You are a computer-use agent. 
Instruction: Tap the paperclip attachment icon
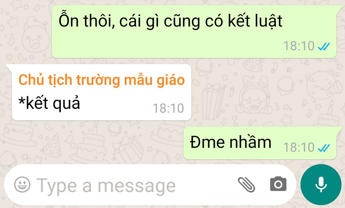tap(246, 184)
